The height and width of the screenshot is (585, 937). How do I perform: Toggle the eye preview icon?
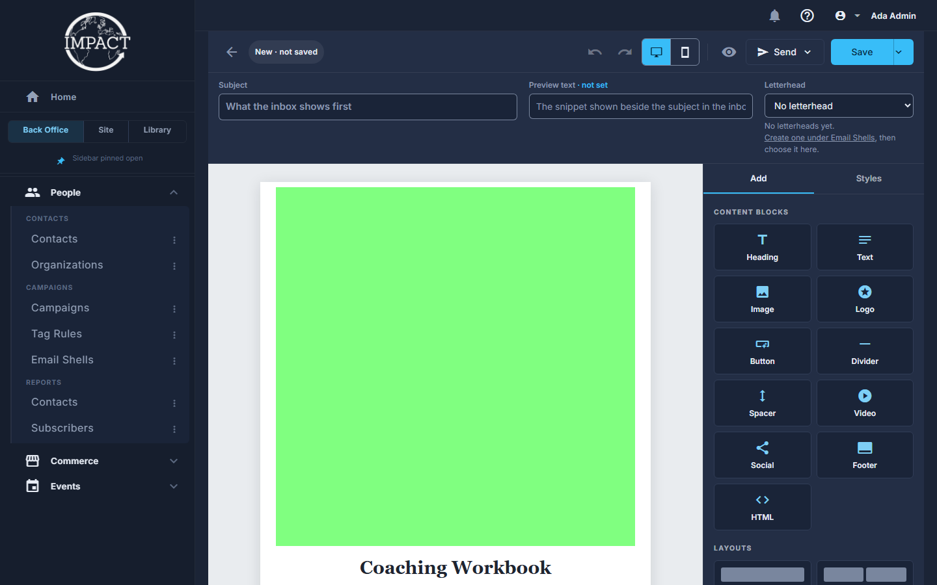[729, 52]
